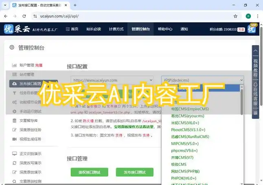Bookmark this page with star icon

(x=235, y=16)
